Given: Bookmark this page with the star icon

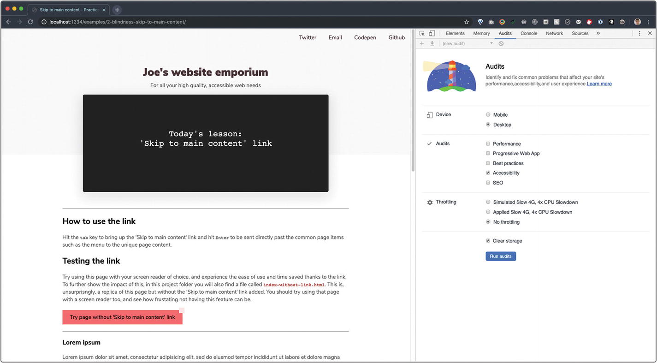Looking at the screenshot, I should 467,22.
